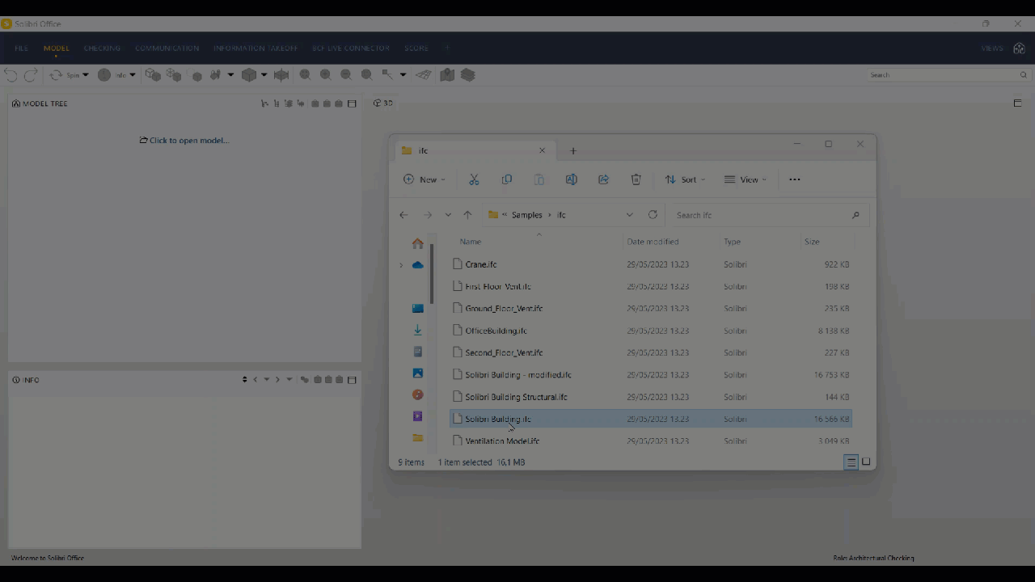This screenshot has height=582, width=1035.
Task: Click the Undo arrow in Solibri toolbar
Action: (11, 75)
